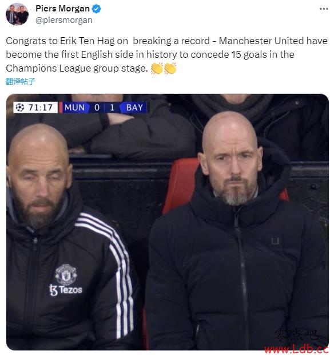
Task: Select the tweet text about conceding 15 goals
Action: pyautogui.click(x=166, y=54)
